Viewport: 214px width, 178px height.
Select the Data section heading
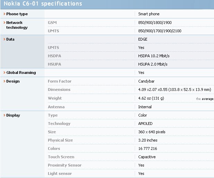[x=10, y=39]
